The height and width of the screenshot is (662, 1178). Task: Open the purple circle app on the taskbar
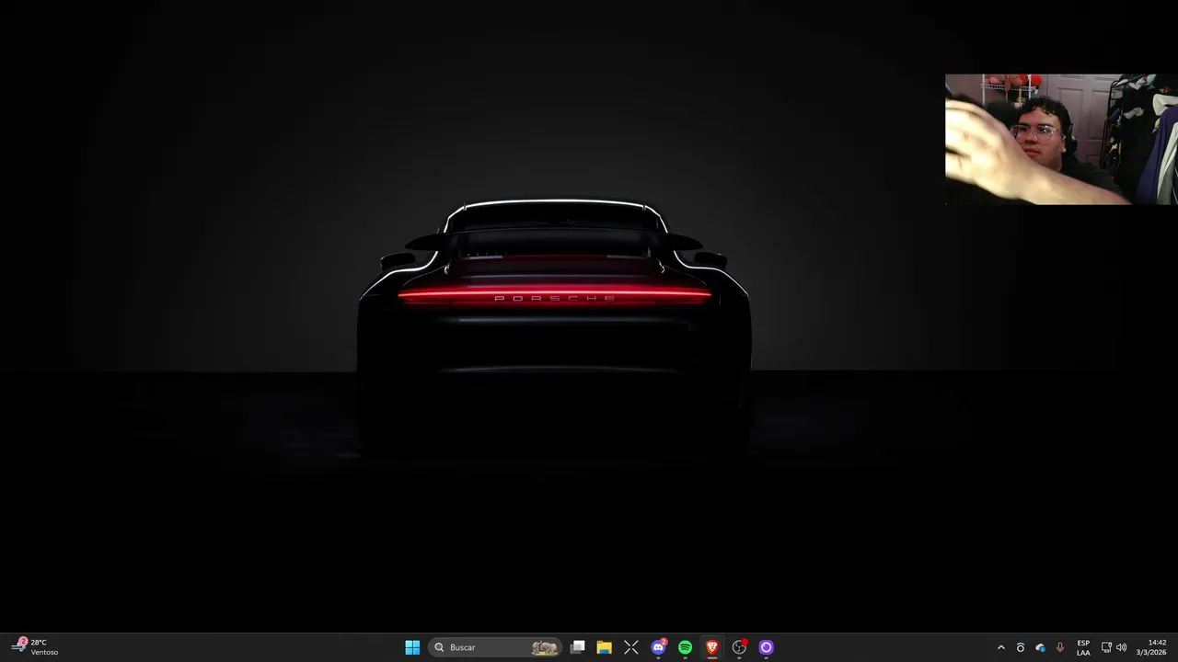[766, 647]
